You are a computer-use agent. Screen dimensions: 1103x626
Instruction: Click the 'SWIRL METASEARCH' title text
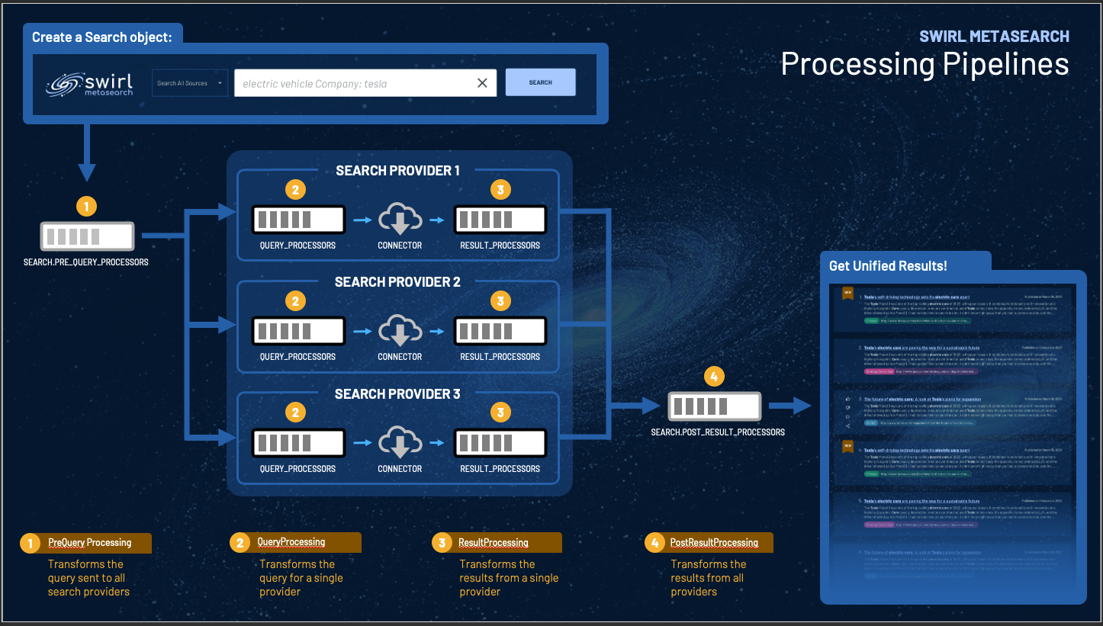[995, 36]
